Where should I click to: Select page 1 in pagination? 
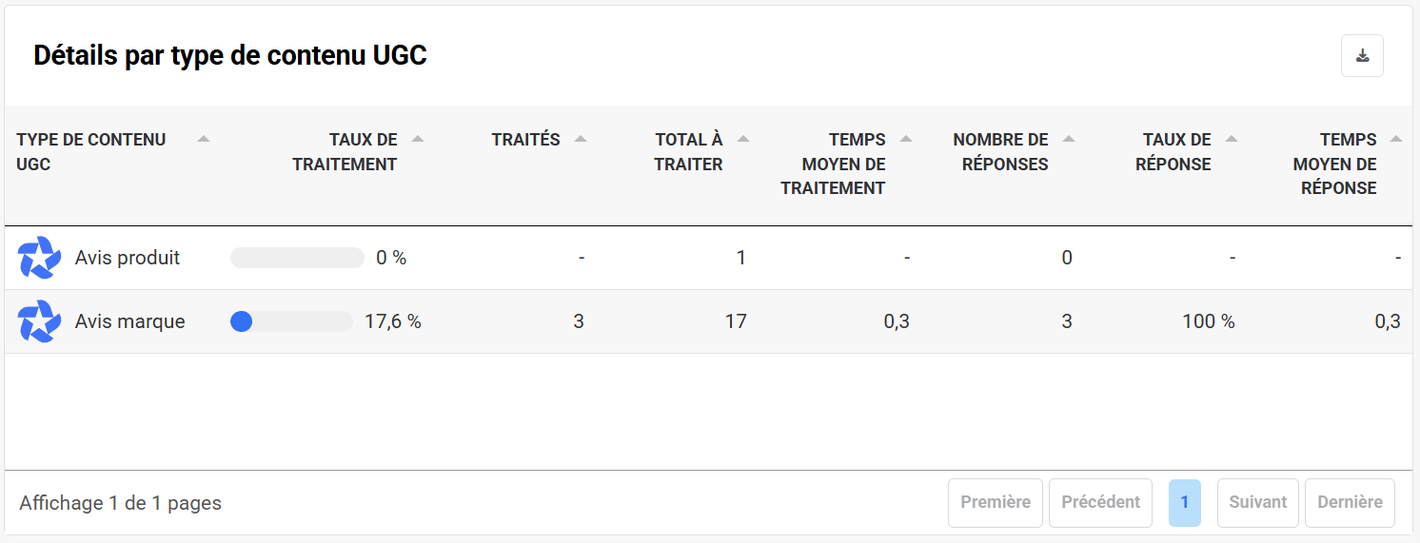[x=1184, y=502]
